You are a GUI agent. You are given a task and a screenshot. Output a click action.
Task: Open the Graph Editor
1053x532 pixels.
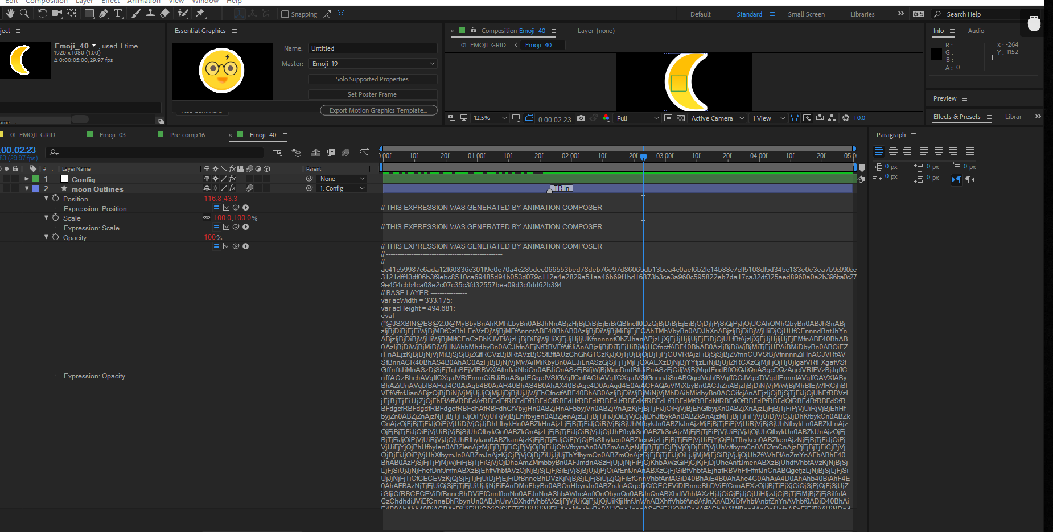tap(365, 152)
